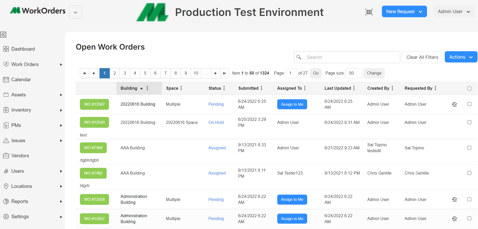Go to last page of results

click(x=224, y=73)
